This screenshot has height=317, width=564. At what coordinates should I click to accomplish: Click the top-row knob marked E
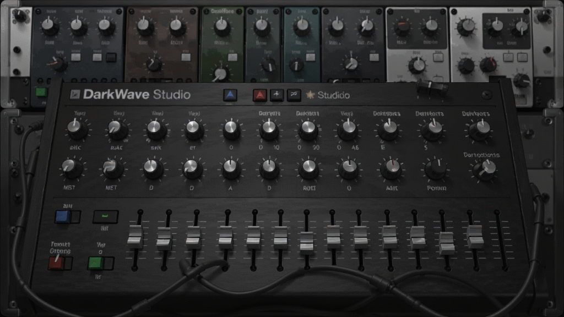pos(388,129)
